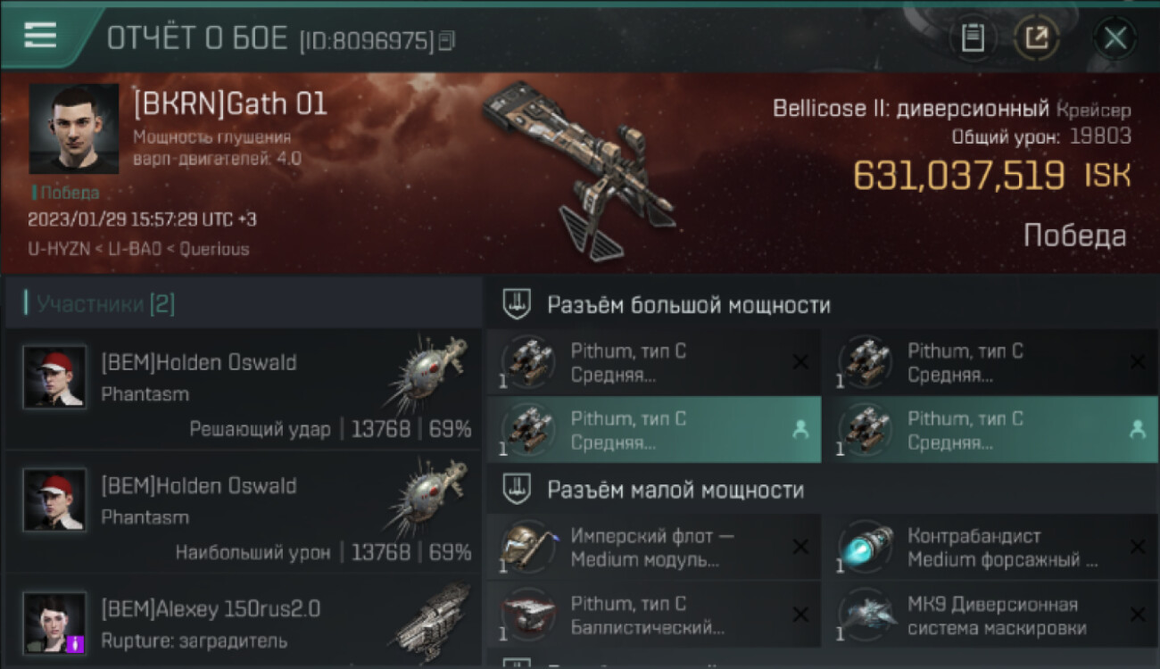Screen dimensions: 1160x669
Task: Open Holden Oswald Решающий удар entry
Action: (243, 388)
